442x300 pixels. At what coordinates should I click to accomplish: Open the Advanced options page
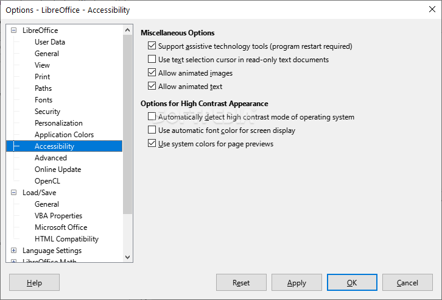(x=51, y=157)
